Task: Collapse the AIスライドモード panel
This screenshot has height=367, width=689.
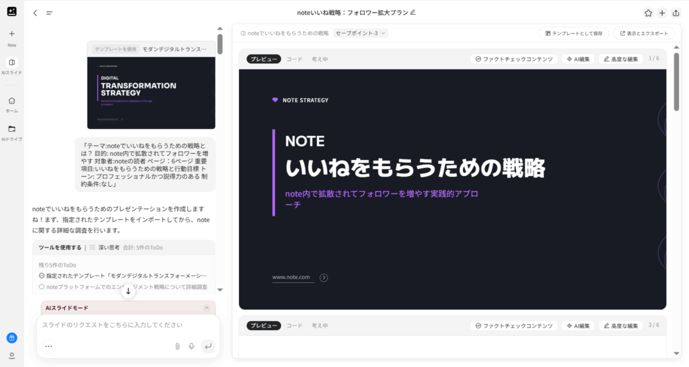Action: click(207, 308)
